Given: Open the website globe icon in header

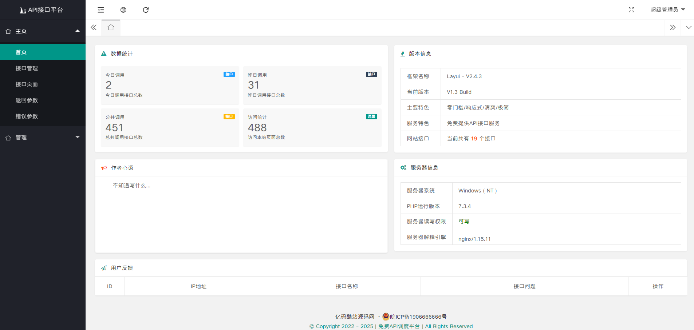Looking at the screenshot, I should click(x=123, y=10).
